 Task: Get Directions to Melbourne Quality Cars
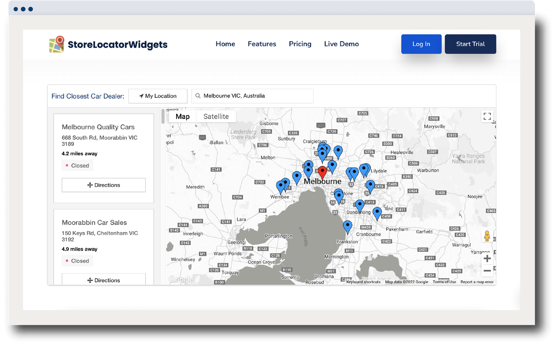click(104, 185)
